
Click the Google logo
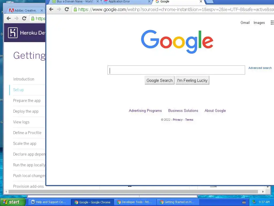(x=177, y=42)
